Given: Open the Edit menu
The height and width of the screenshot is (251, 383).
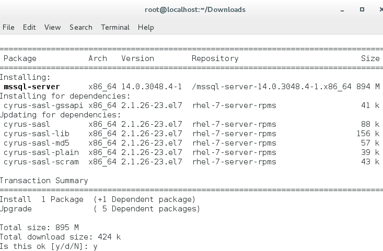Looking at the screenshot, I should point(29,27).
